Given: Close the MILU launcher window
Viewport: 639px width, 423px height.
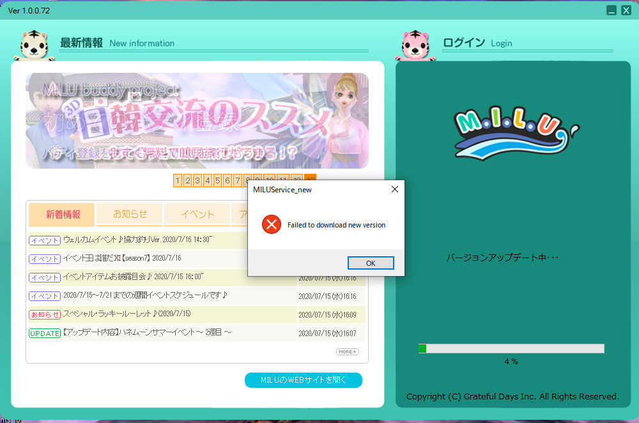Looking at the screenshot, I should click(626, 10).
